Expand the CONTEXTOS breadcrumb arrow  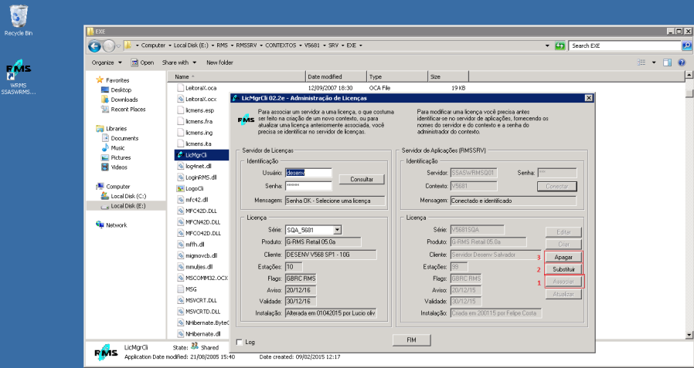(x=300, y=46)
